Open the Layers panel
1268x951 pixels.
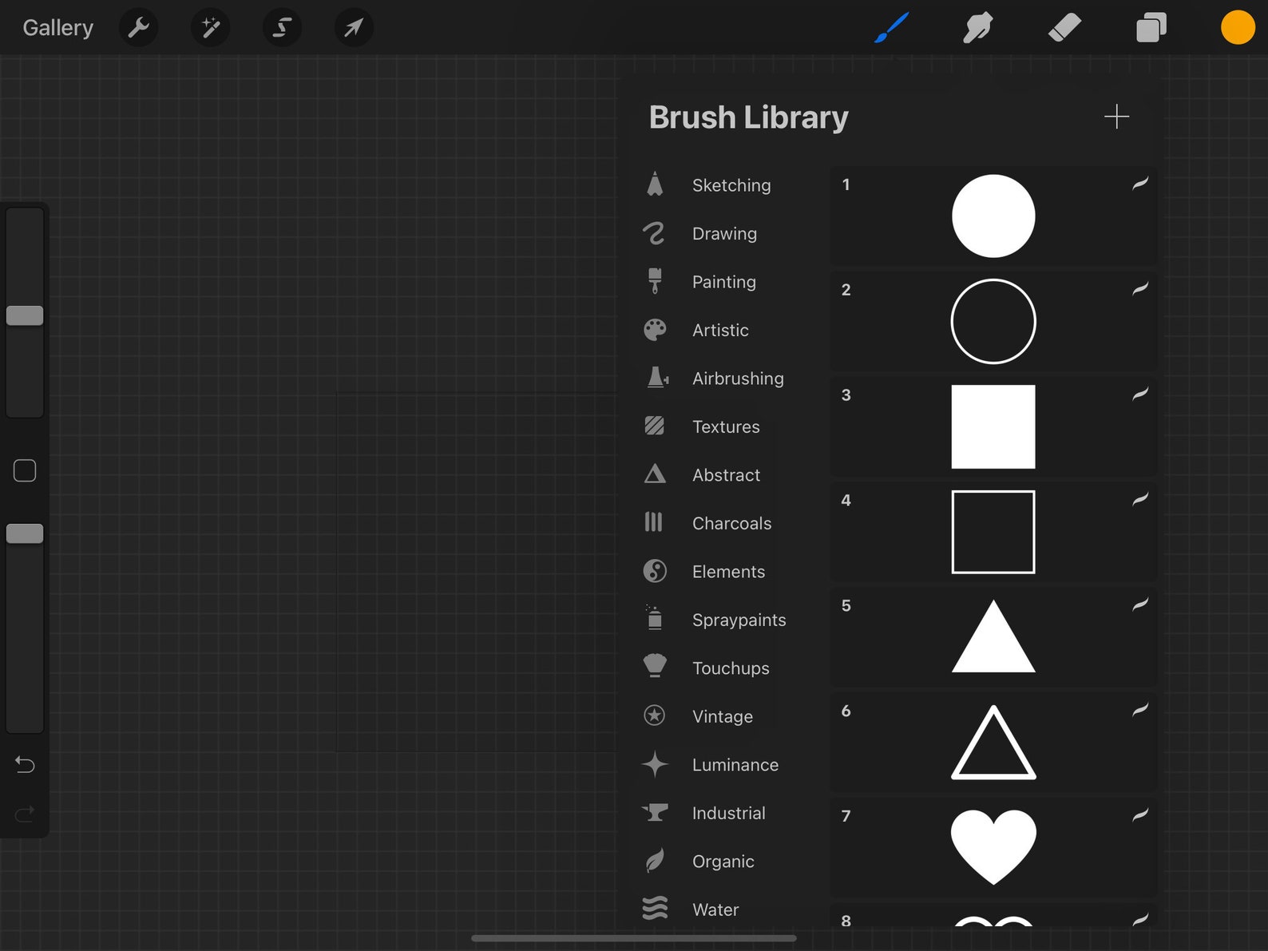[x=1151, y=28]
